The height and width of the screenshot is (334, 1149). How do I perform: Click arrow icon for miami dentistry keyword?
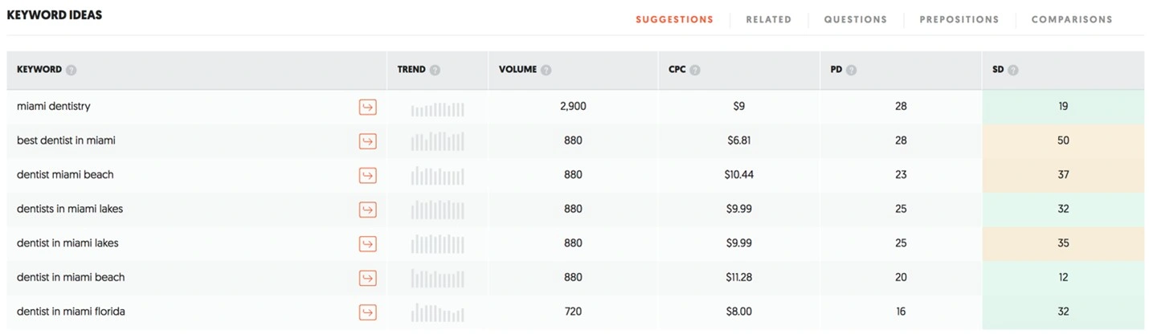[x=367, y=107]
